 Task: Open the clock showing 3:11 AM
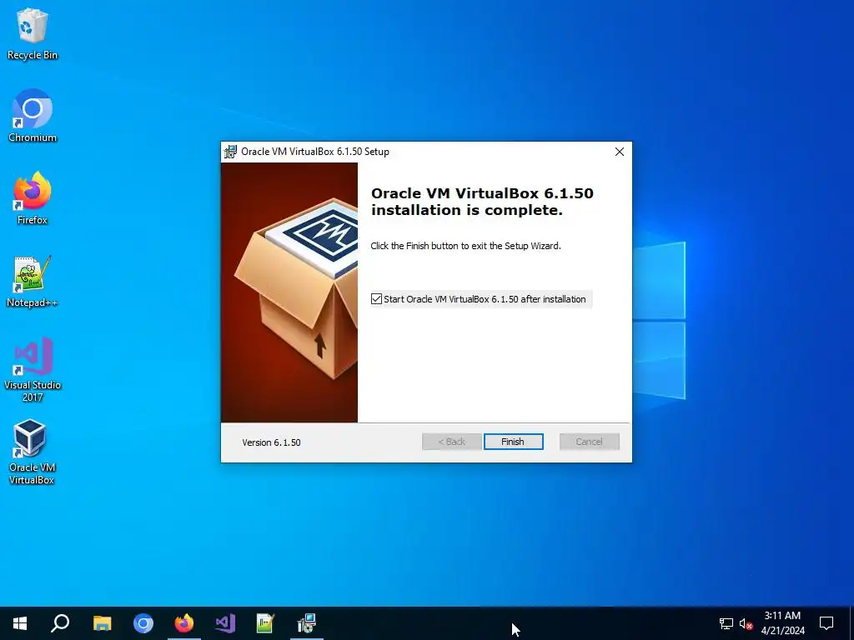(x=782, y=623)
